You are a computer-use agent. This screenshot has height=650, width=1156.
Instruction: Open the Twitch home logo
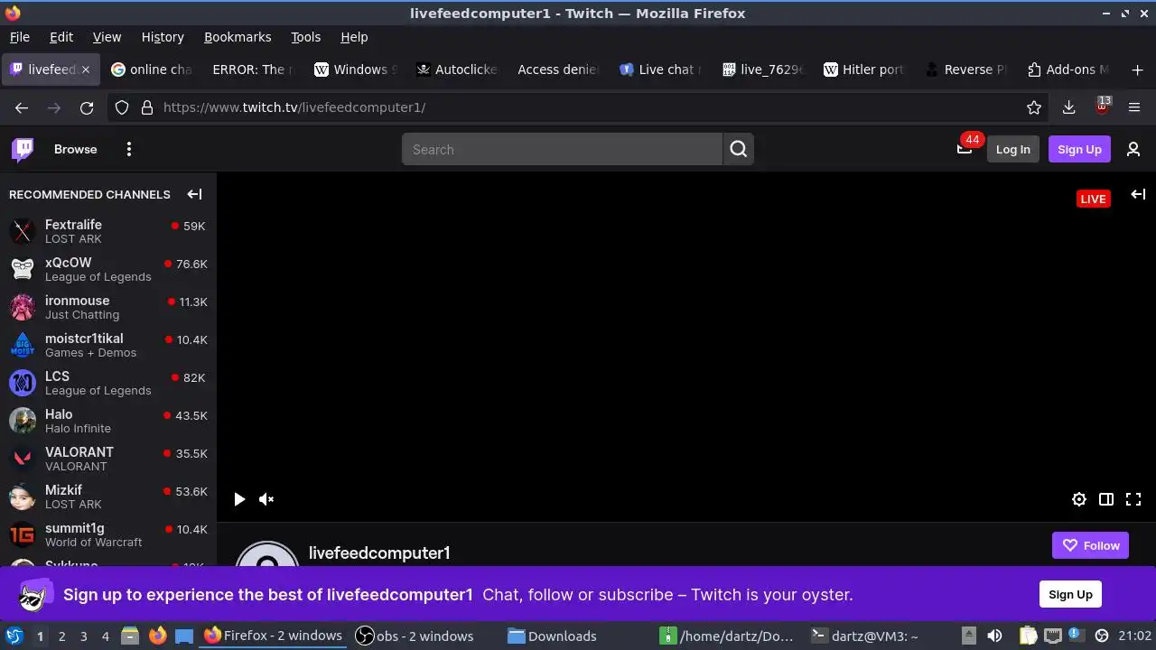[x=23, y=149]
